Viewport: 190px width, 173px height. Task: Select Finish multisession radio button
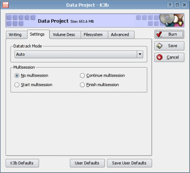82,85
